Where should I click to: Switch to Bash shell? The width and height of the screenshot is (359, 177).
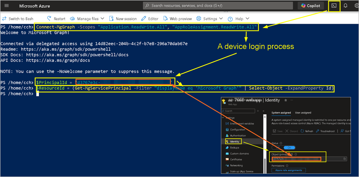tap(18, 19)
